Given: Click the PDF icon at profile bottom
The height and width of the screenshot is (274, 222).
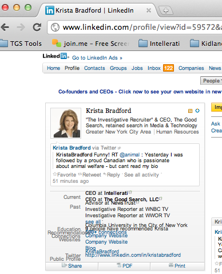Looking at the screenshot, I should tap(119, 265).
